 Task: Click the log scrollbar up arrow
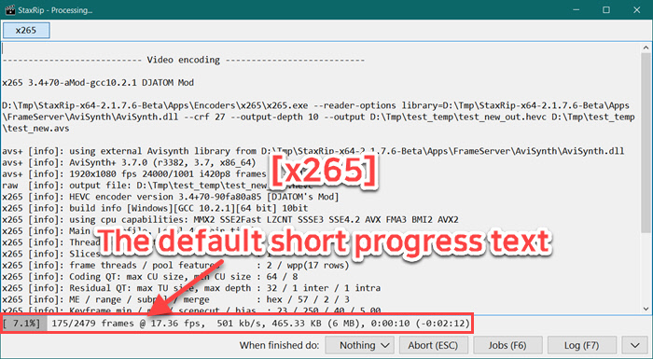(646, 48)
